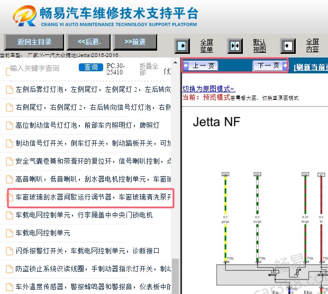Viewport: 328px width, 294px height.
Task: Click the left arrow on 上一页 button
Action: (186, 65)
